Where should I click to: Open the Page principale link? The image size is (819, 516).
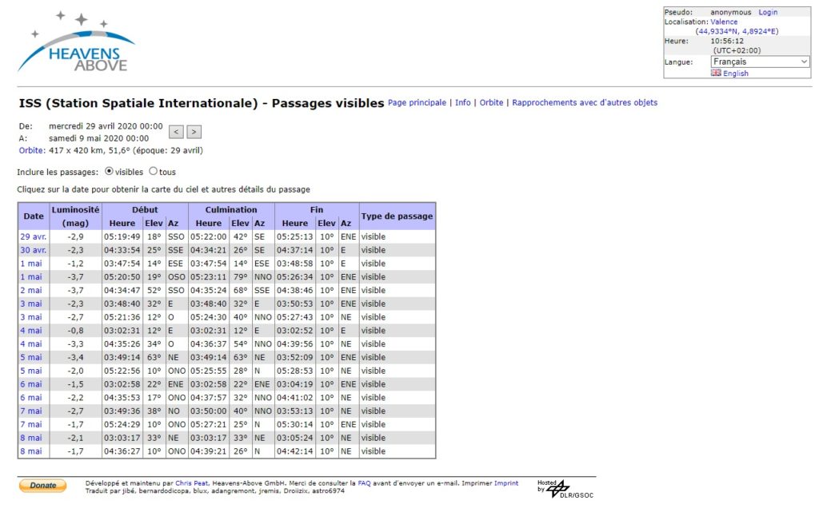click(x=417, y=103)
